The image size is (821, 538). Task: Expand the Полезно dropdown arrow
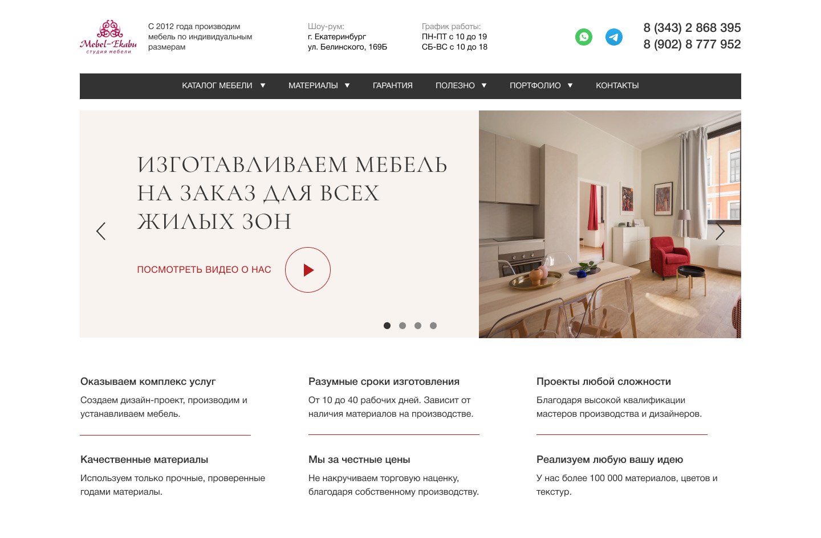484,85
